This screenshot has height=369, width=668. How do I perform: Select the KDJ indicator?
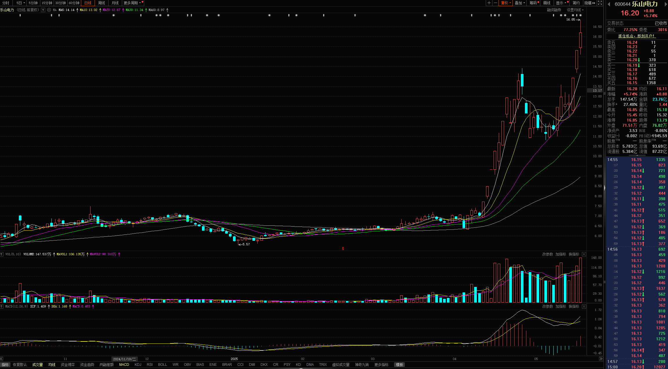coord(138,365)
